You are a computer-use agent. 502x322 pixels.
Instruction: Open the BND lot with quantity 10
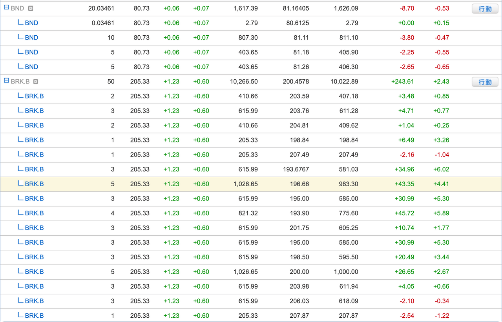coord(31,38)
